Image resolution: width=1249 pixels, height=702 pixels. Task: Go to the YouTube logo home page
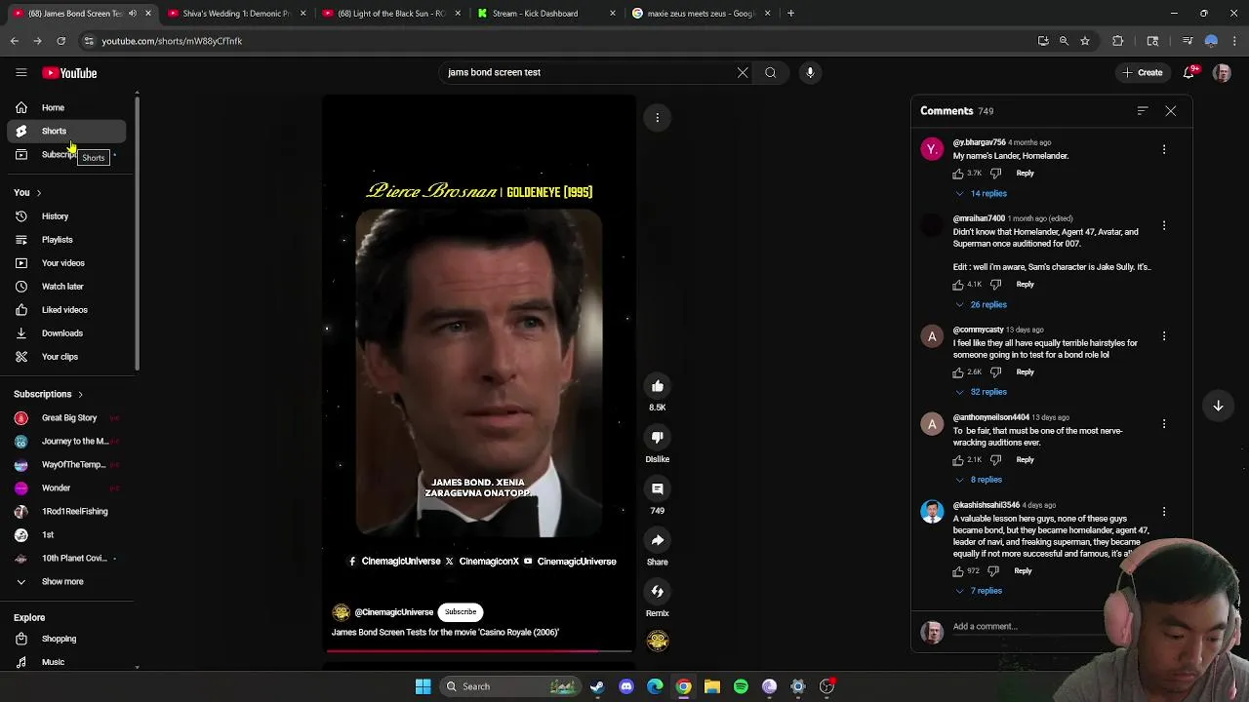69,73
